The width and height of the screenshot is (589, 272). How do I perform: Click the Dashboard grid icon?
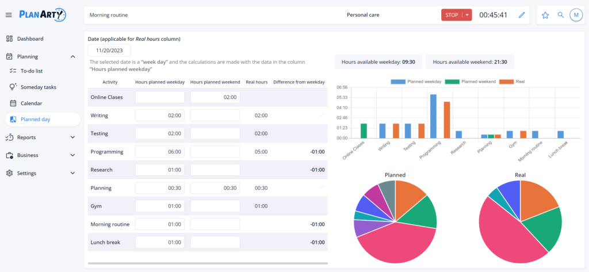(x=9, y=39)
